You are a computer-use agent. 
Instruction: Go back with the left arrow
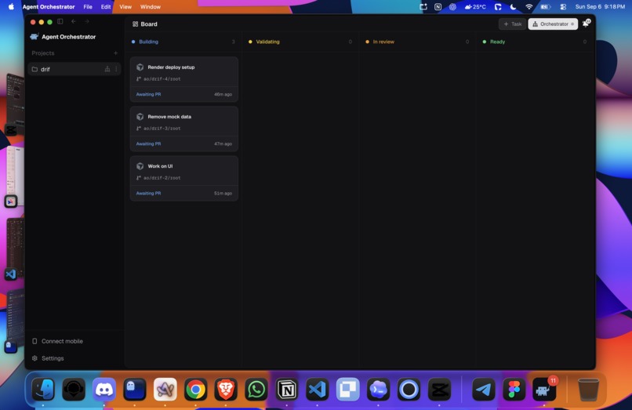[x=74, y=21]
